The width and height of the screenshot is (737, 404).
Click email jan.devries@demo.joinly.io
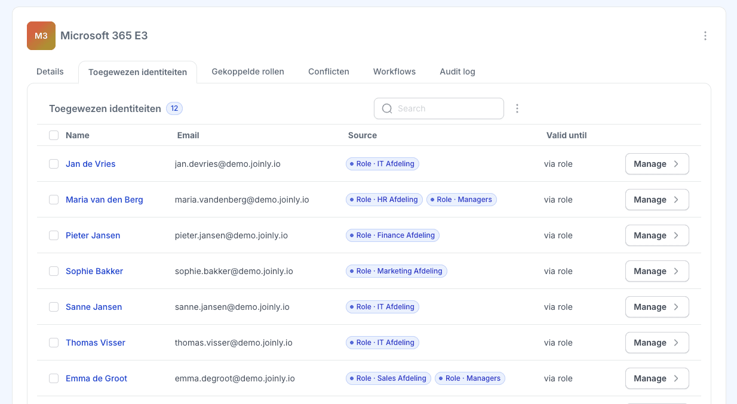[x=228, y=164]
